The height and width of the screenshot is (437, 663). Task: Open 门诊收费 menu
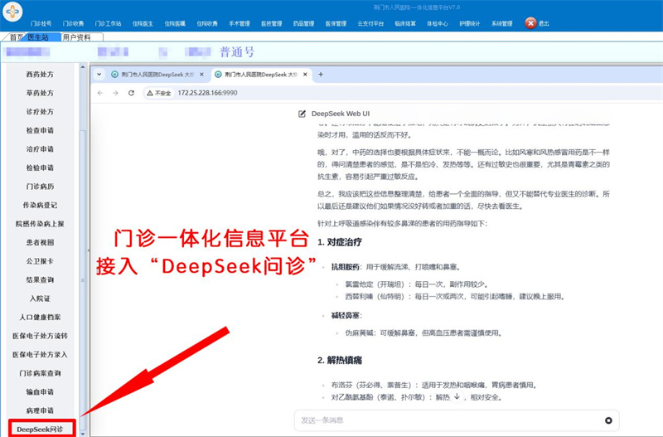(x=74, y=24)
